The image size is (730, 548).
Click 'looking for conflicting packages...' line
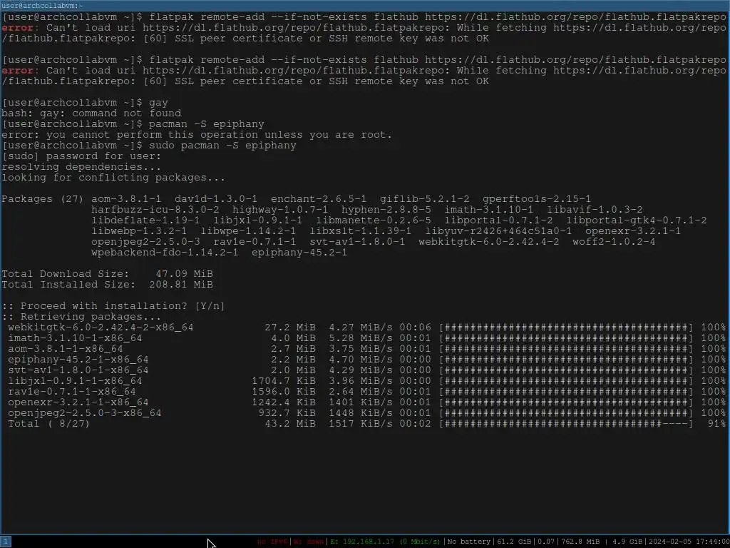tap(113, 178)
